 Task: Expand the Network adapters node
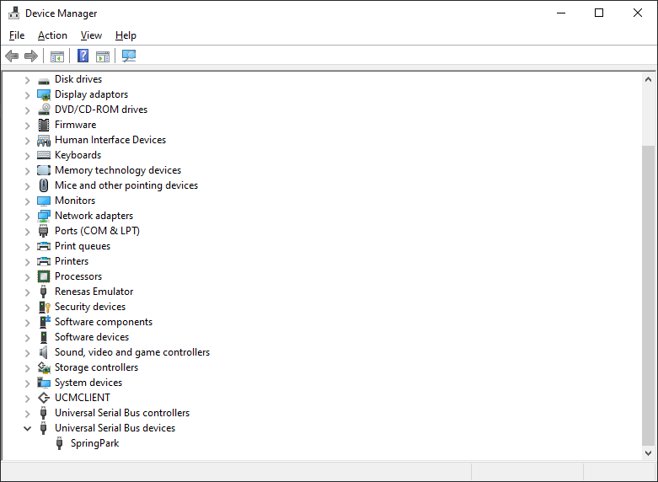[27, 217]
